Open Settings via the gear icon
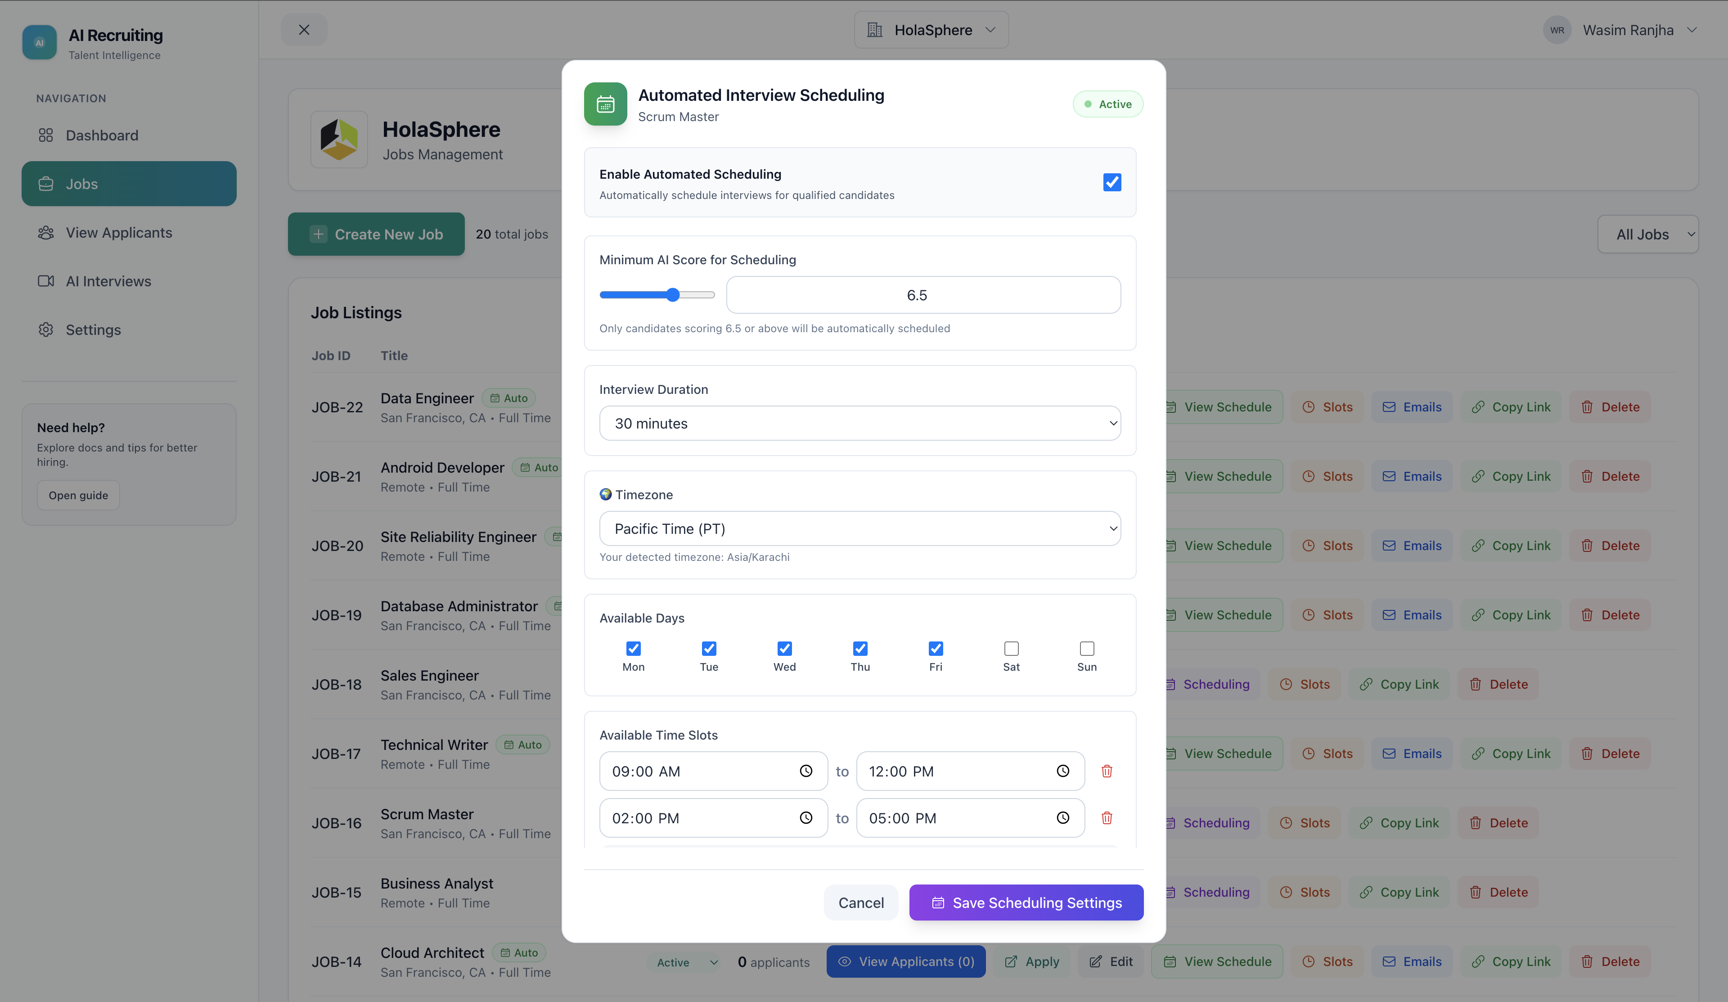 coord(46,330)
